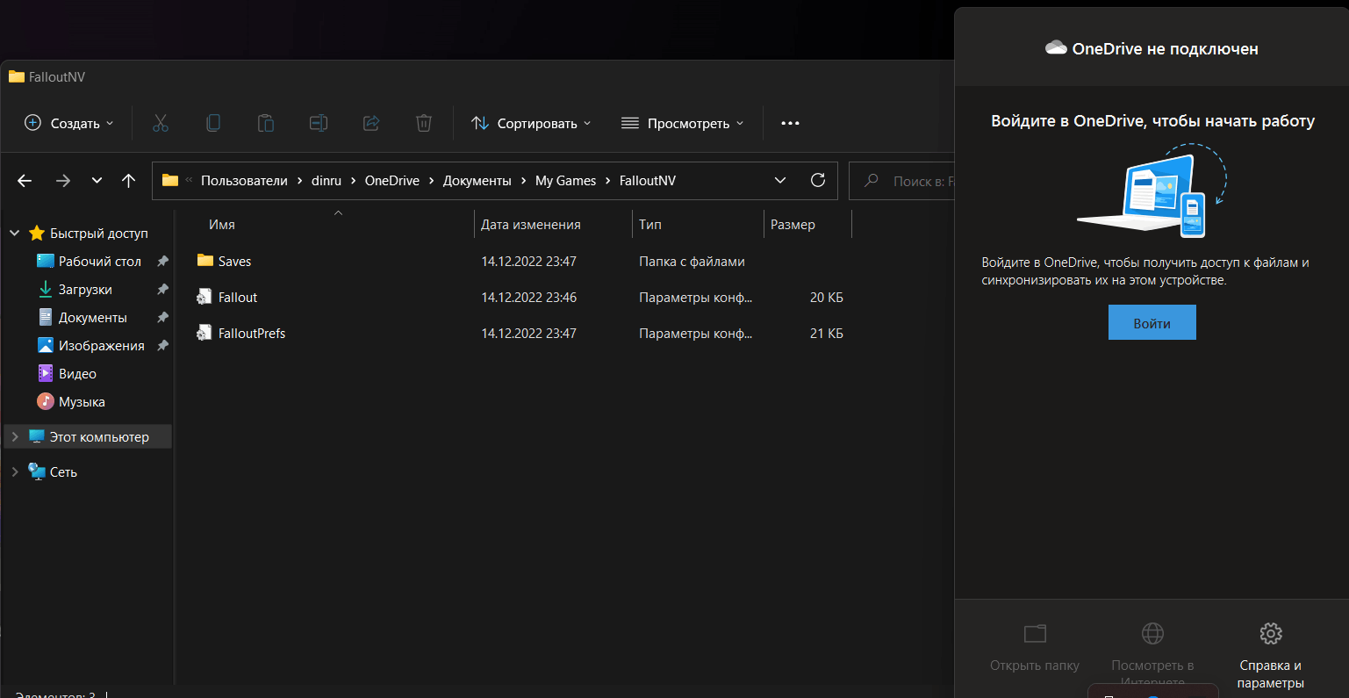The image size is (1349, 698).
Task: Click '14.12.2022 23:46' date cell
Action: click(x=529, y=298)
